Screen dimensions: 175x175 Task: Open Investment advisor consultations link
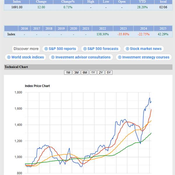click(x=81, y=57)
